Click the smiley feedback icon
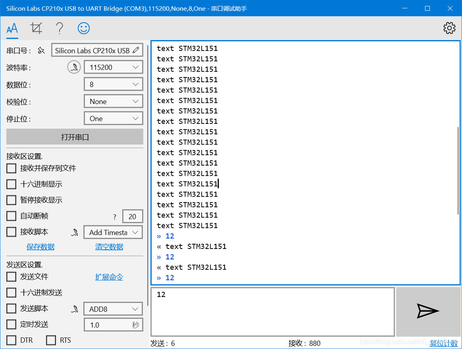The image size is (462, 349). [x=84, y=28]
